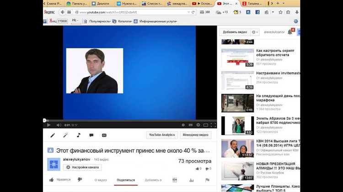Click the mail icon showing 388
The height and width of the screenshot is (192, 343).
pyautogui.click(x=205, y=12)
